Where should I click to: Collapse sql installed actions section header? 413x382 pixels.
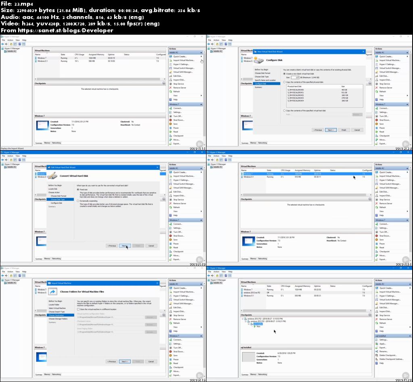tap(410, 336)
